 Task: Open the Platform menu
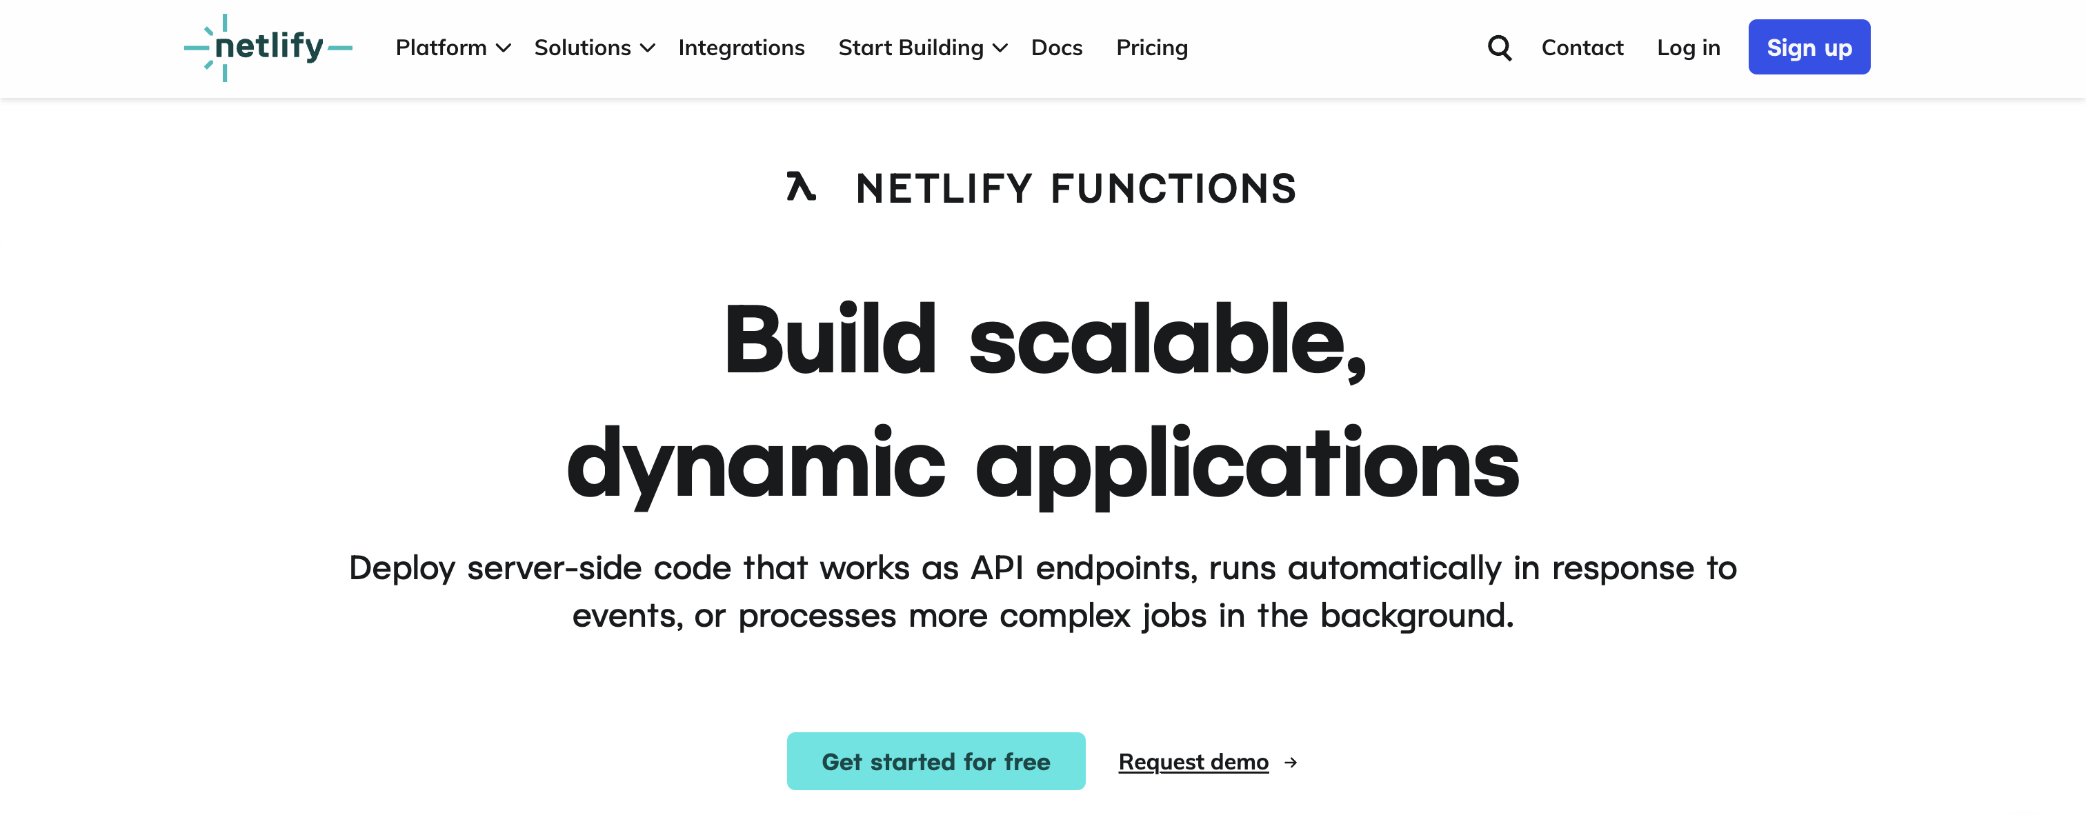tap(453, 48)
